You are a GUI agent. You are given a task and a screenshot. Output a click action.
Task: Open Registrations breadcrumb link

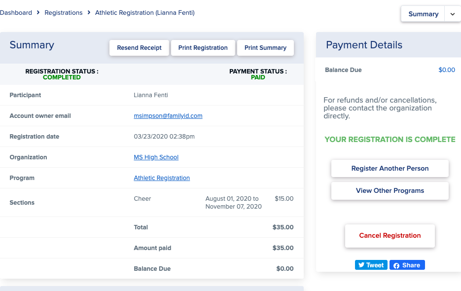[x=64, y=13]
